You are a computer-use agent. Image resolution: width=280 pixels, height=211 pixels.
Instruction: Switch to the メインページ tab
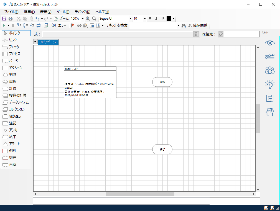point(48,42)
